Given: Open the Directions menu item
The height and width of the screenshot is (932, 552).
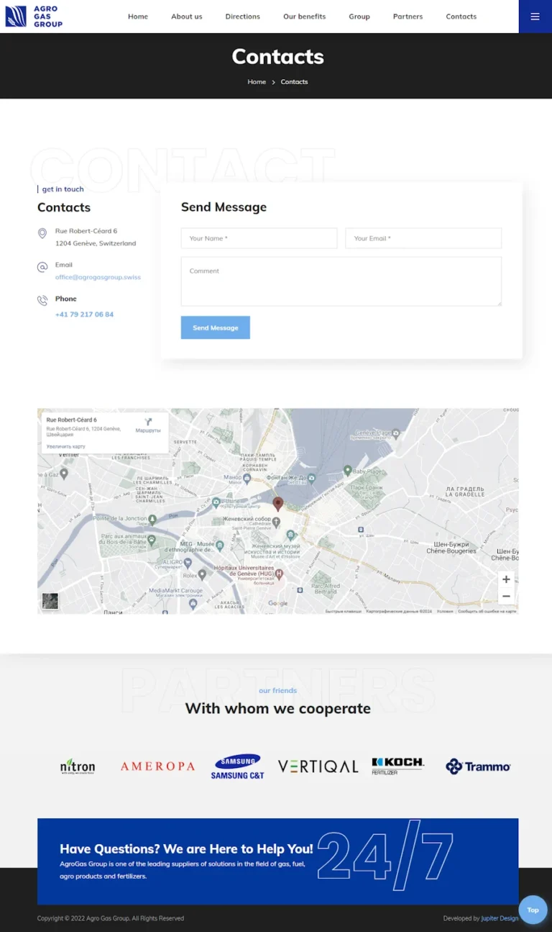Looking at the screenshot, I should (x=243, y=17).
